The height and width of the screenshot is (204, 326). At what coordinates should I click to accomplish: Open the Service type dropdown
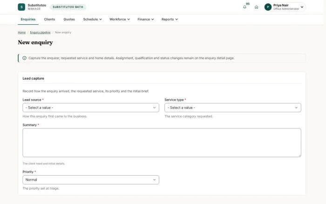point(233,108)
